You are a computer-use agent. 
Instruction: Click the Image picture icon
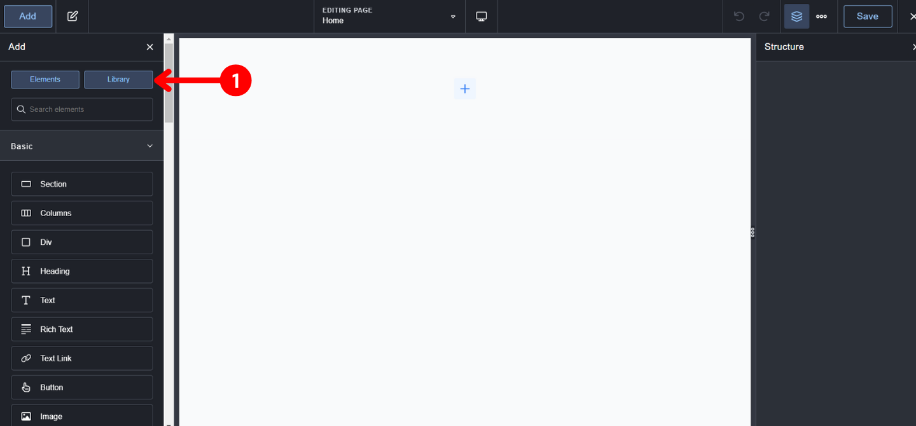(26, 416)
